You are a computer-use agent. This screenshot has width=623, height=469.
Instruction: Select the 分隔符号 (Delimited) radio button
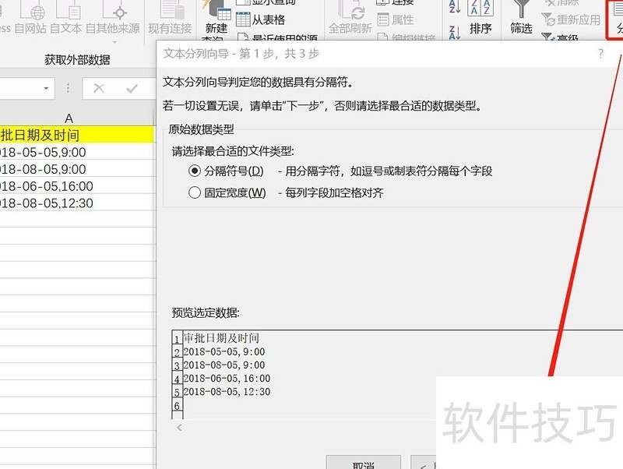pos(195,171)
